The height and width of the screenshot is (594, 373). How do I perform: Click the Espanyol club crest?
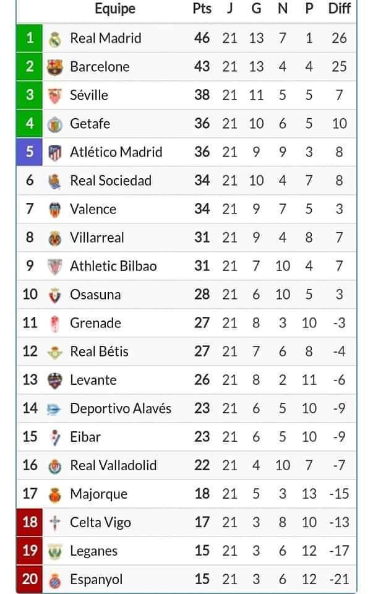54,580
